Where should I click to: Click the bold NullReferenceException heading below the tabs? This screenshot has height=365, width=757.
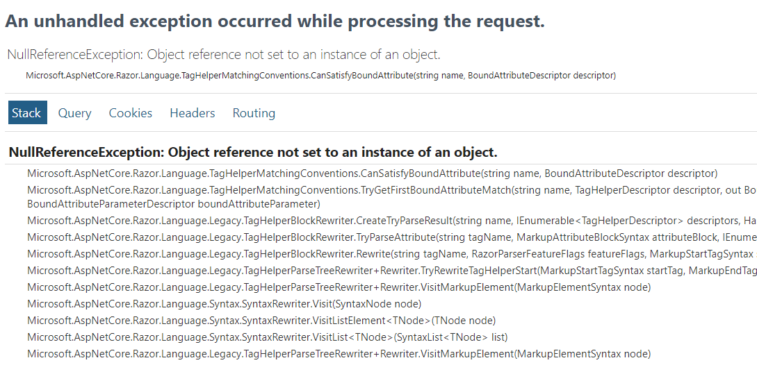(x=253, y=153)
